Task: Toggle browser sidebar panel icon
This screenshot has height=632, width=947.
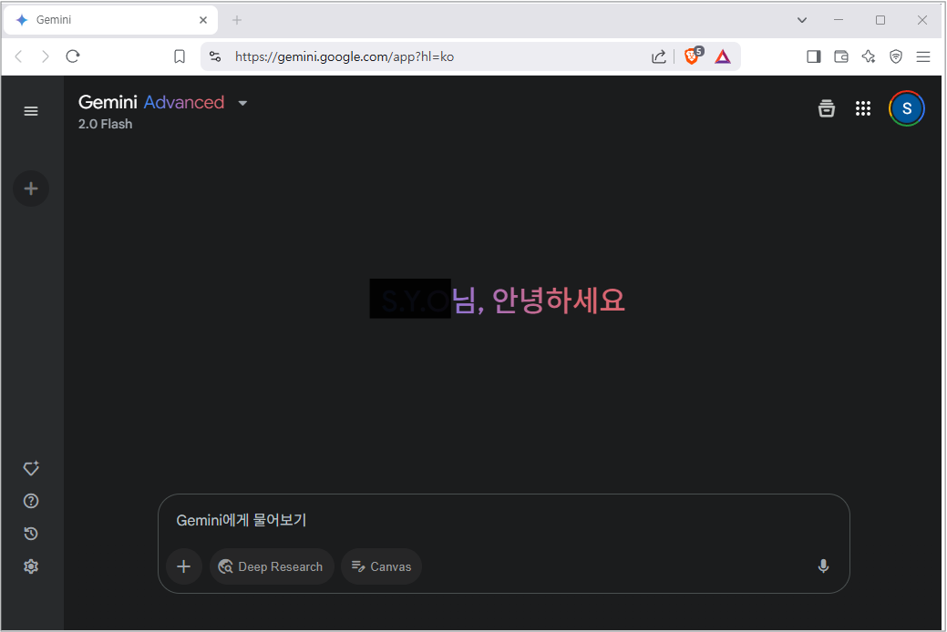Action: tap(814, 56)
